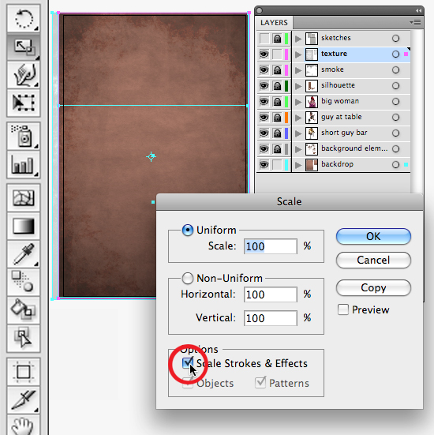Unlock the short guy bar layer
The height and width of the screenshot is (435, 434).
click(277, 133)
